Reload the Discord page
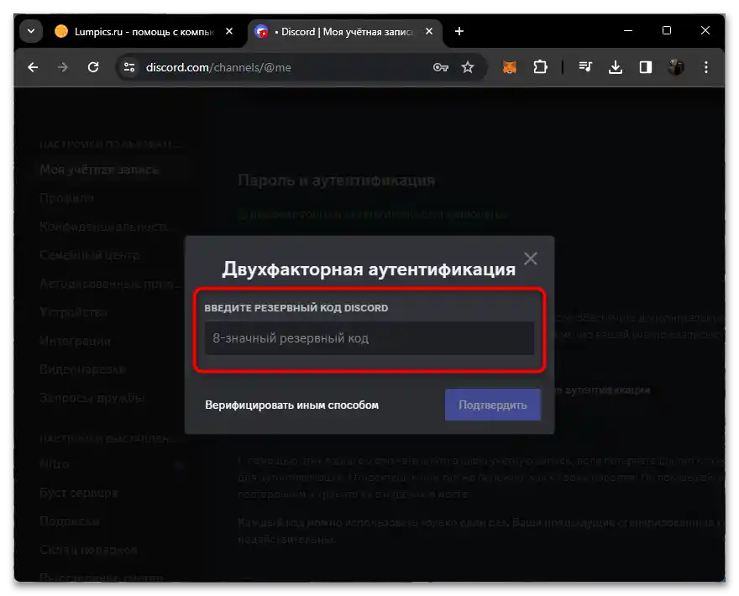Screen dimensions: 739x596 pyautogui.click(x=93, y=68)
